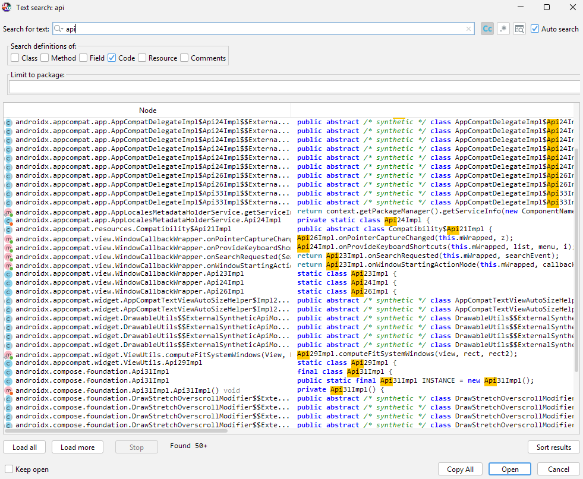Select the ViewUtils.Api29Impl result row

[149, 363]
